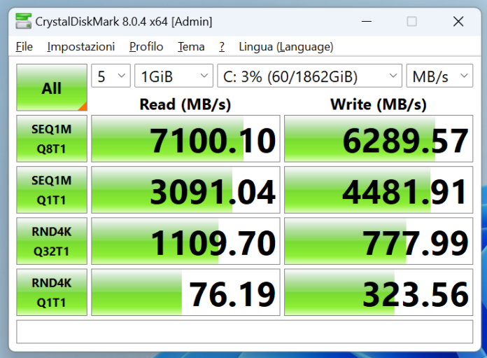This screenshot has height=358, width=487.
Task: Click the CrystalDiskMark title bar app icon
Action: pyautogui.click(x=23, y=22)
